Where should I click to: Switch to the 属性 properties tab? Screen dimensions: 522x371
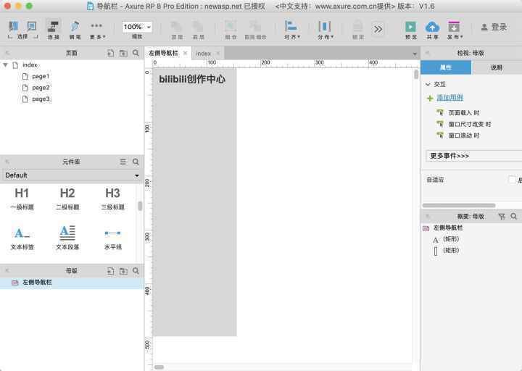[x=446, y=67]
